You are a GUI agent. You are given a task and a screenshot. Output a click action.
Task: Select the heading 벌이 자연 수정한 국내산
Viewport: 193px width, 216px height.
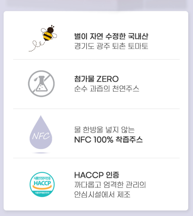[x=111, y=36]
